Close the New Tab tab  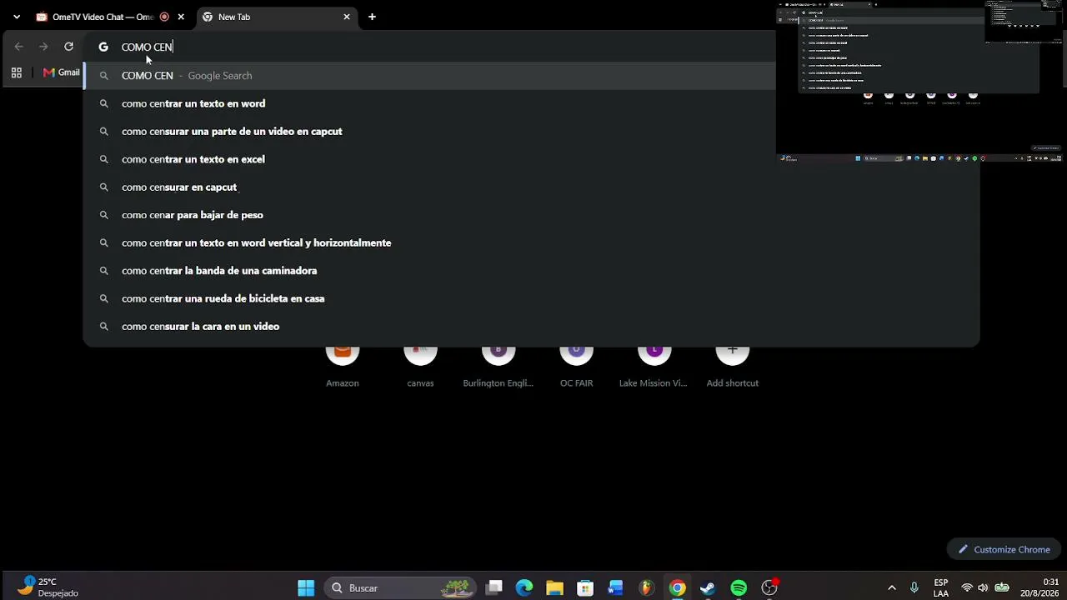[x=347, y=17]
